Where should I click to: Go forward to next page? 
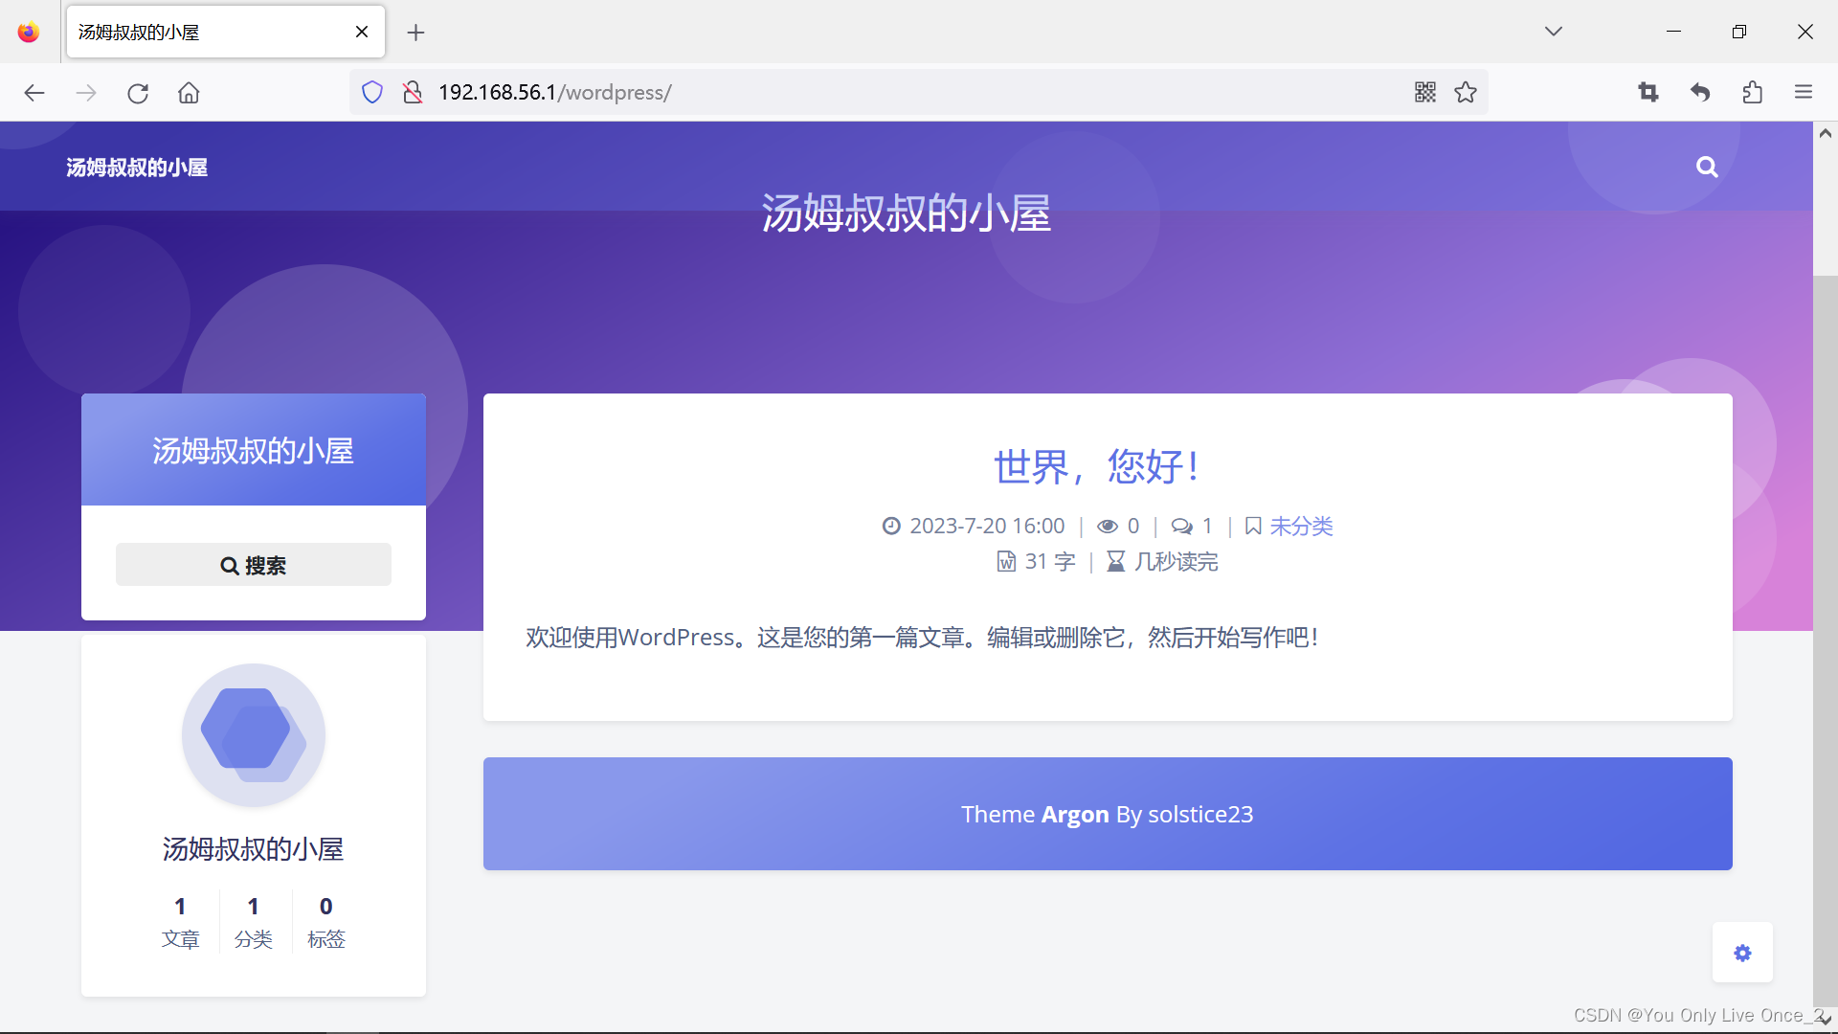[x=86, y=93]
